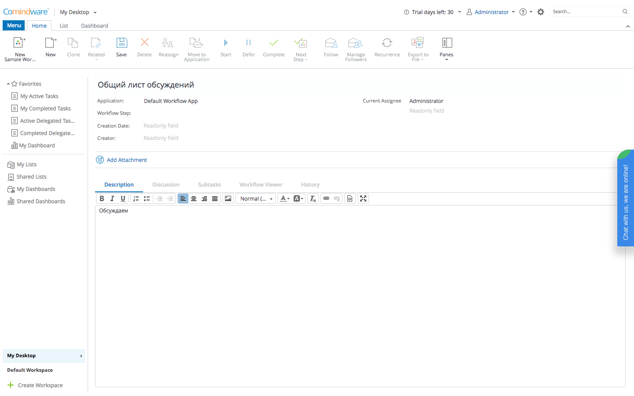
Task: Insert a hyperlink using the link icon
Action: (326, 199)
